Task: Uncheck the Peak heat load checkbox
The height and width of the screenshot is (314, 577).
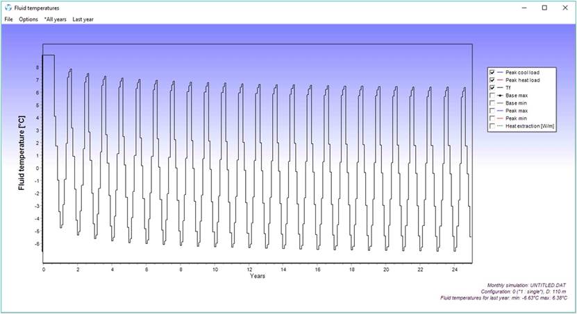Action: (492, 80)
